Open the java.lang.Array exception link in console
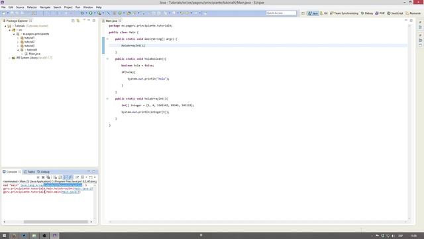 (52, 185)
